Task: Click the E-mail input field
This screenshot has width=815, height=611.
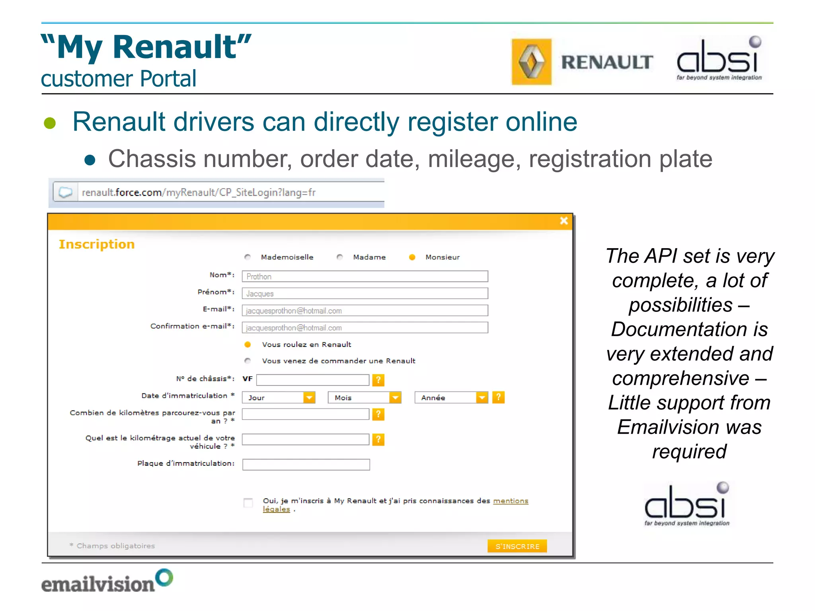Action: pyautogui.click(x=365, y=311)
